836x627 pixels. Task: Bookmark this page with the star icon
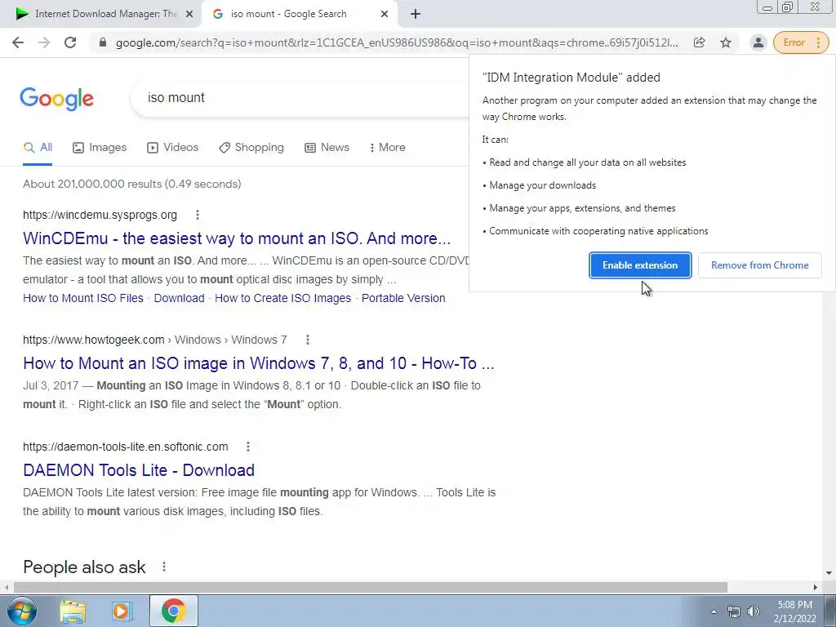[726, 42]
